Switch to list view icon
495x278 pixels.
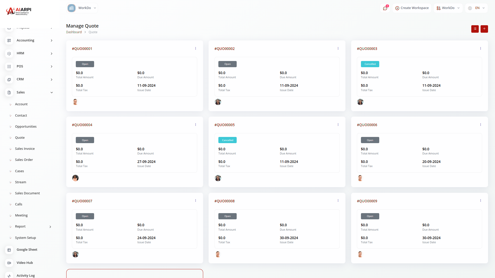[475, 29]
